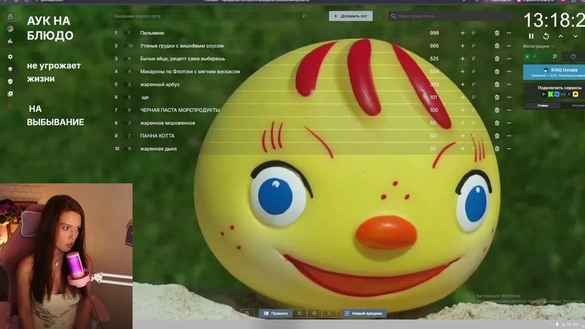Image resolution: width=585 pixels, height=329 pixels.
Task: Select the ЧЕРНАЯ ПАСТА МОРЕПРОДУКТЫ lot name
Action: tap(180, 110)
